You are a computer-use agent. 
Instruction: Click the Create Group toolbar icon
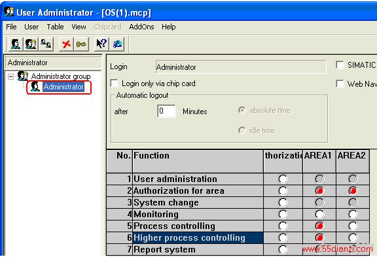point(31,44)
